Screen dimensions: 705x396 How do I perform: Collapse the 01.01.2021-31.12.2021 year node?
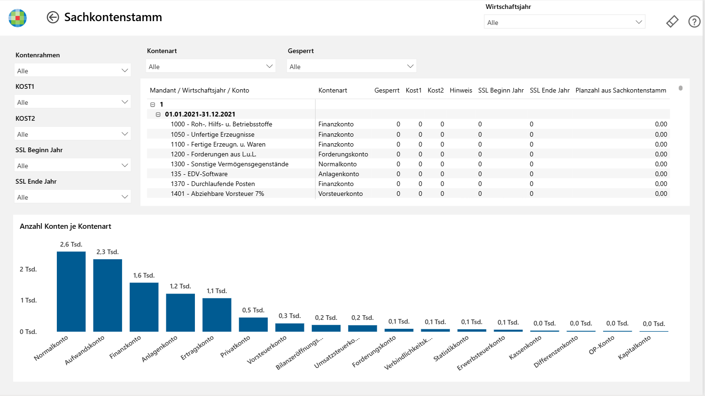[x=158, y=115]
